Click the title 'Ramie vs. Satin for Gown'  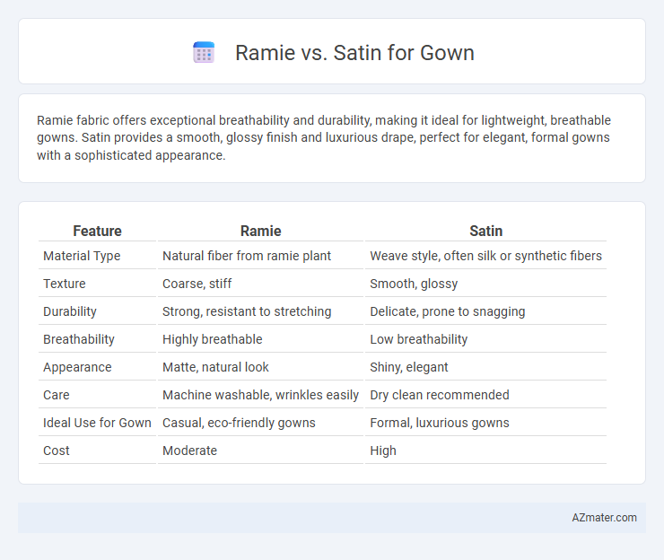(354, 53)
